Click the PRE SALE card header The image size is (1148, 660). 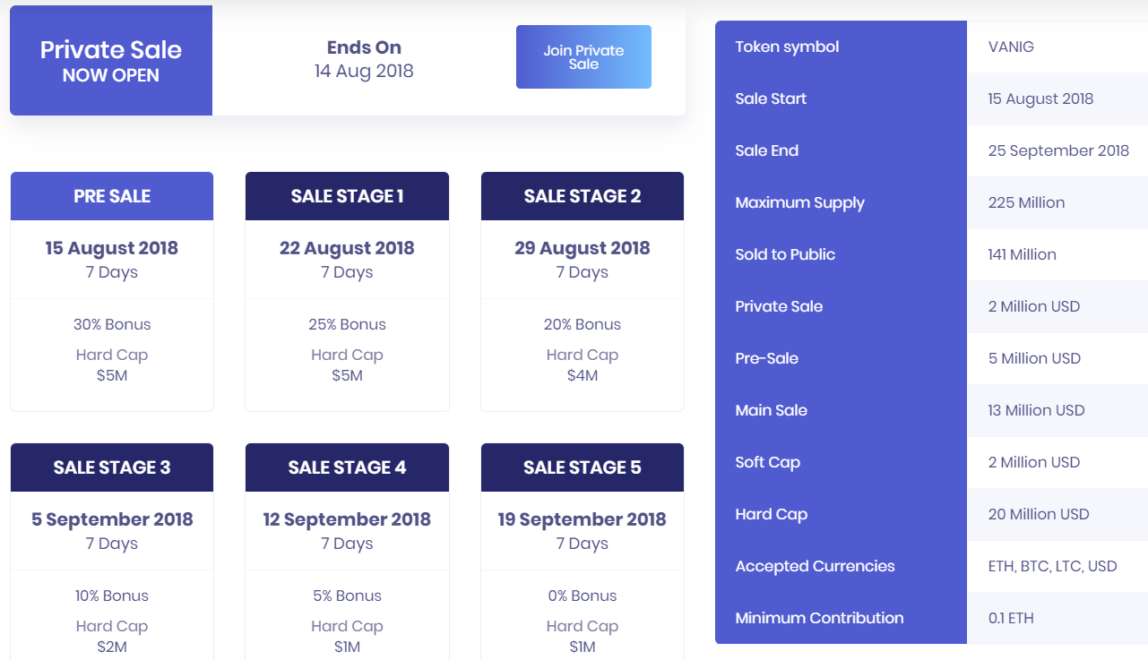point(112,196)
